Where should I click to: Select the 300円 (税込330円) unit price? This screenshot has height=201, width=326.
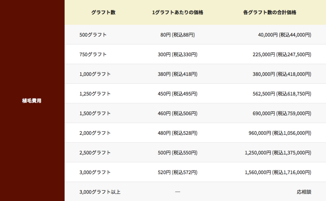click(178, 54)
